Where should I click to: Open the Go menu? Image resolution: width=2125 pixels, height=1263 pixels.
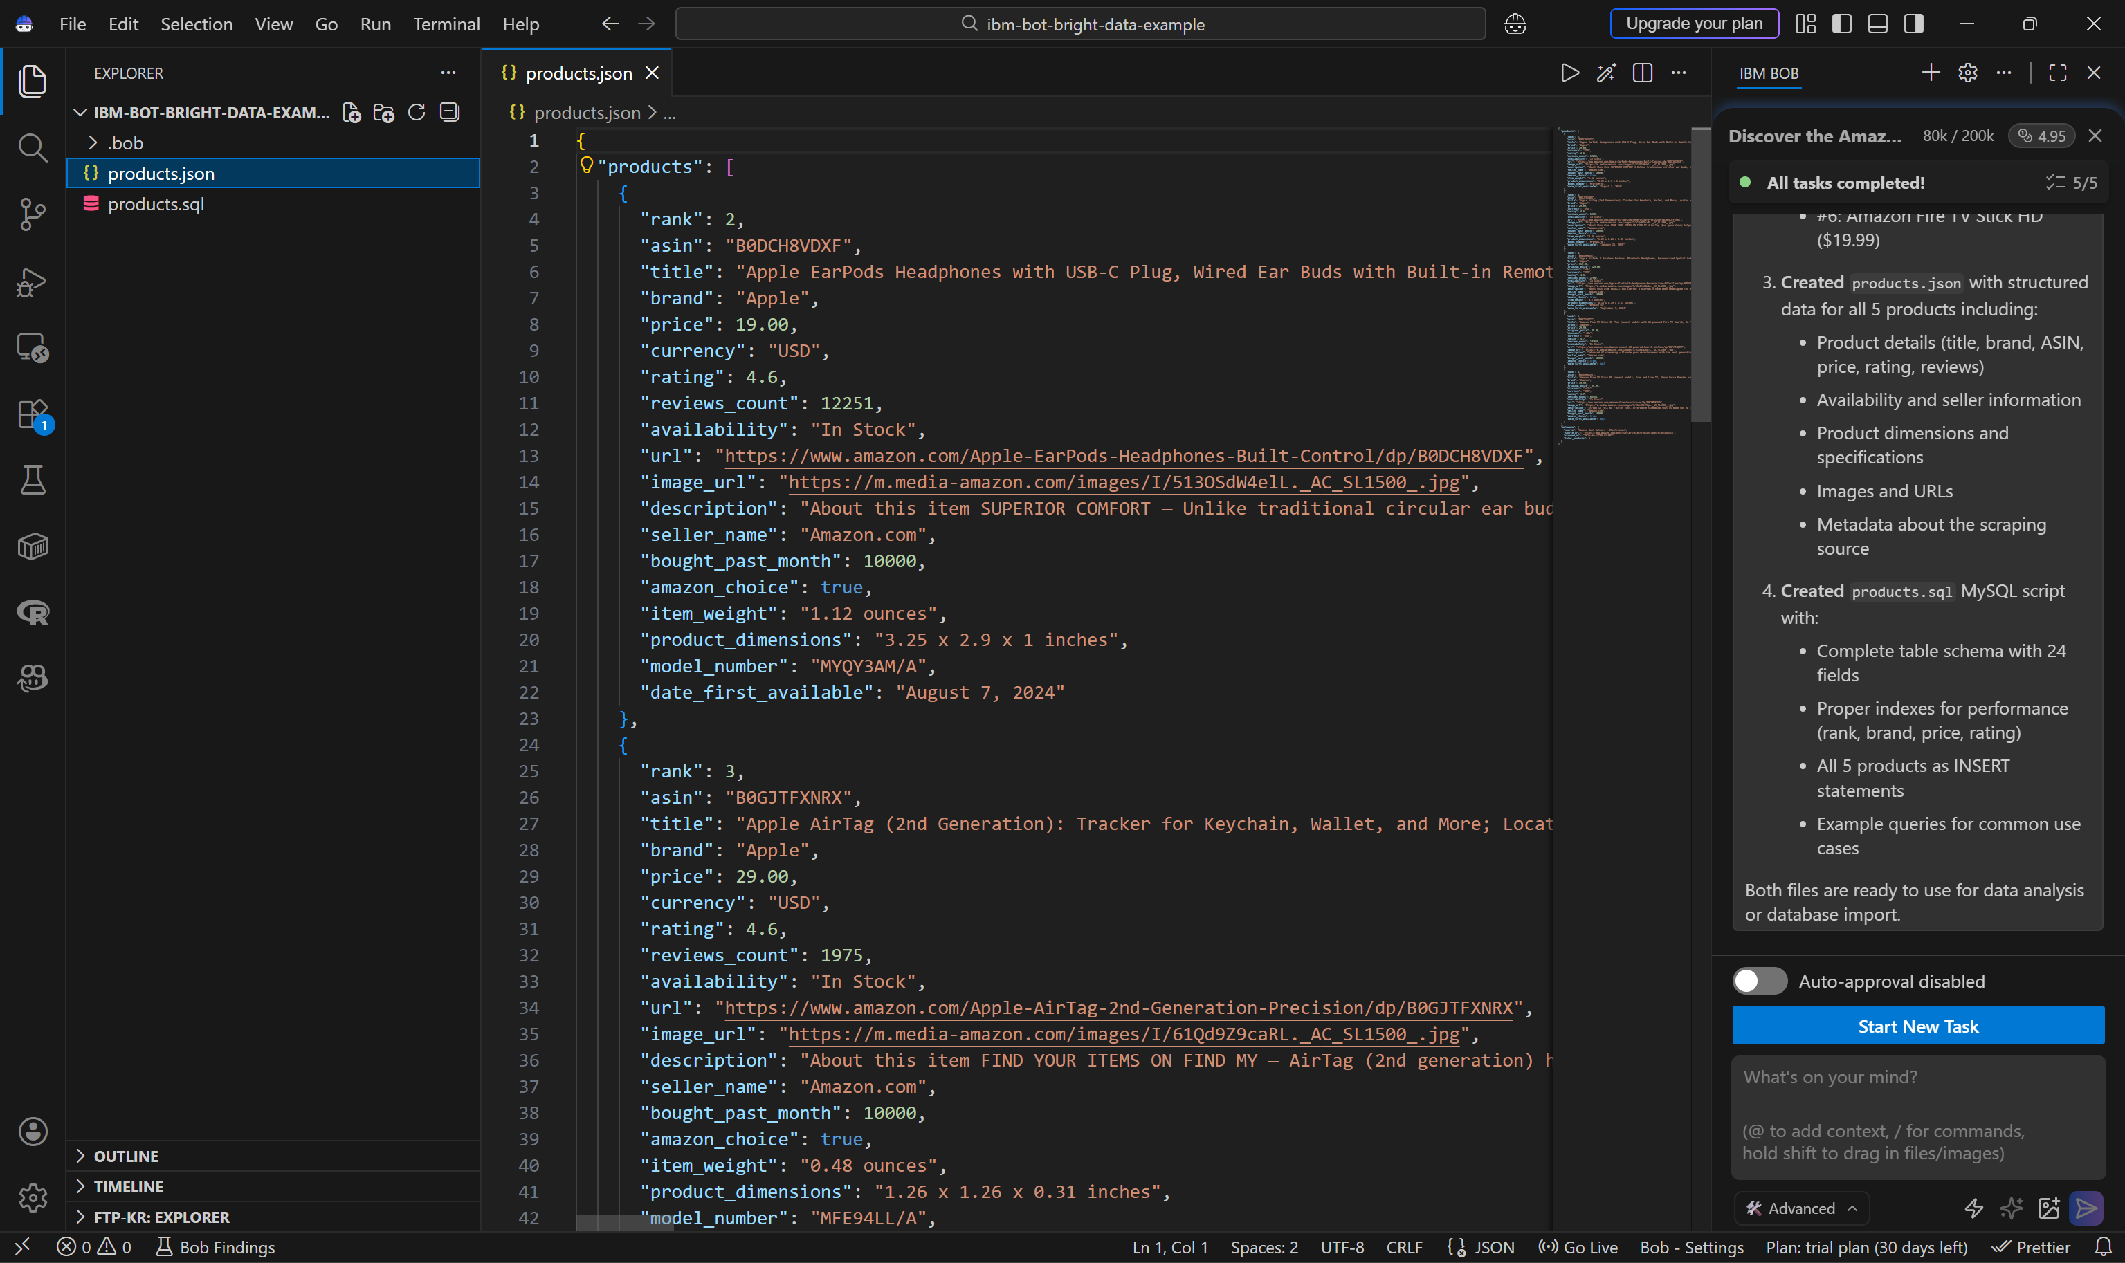(x=326, y=24)
